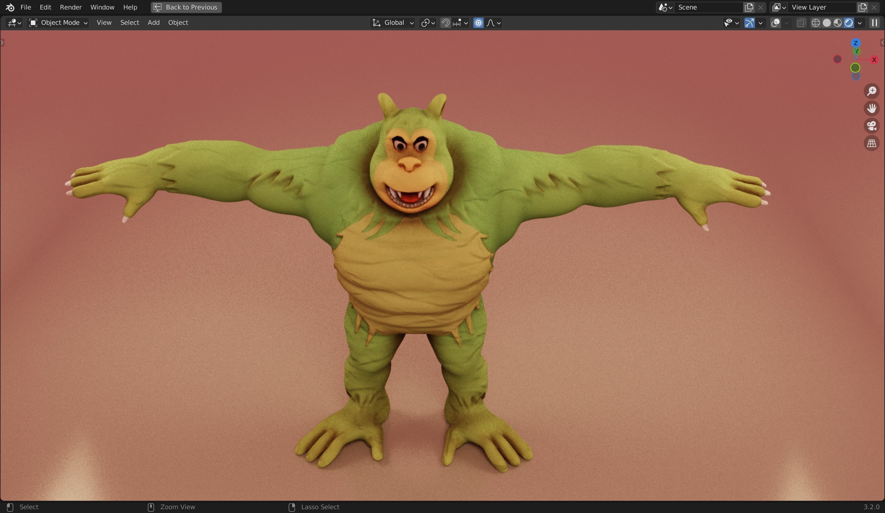
Task: Switch to rendered viewport shading
Action: [x=848, y=23]
